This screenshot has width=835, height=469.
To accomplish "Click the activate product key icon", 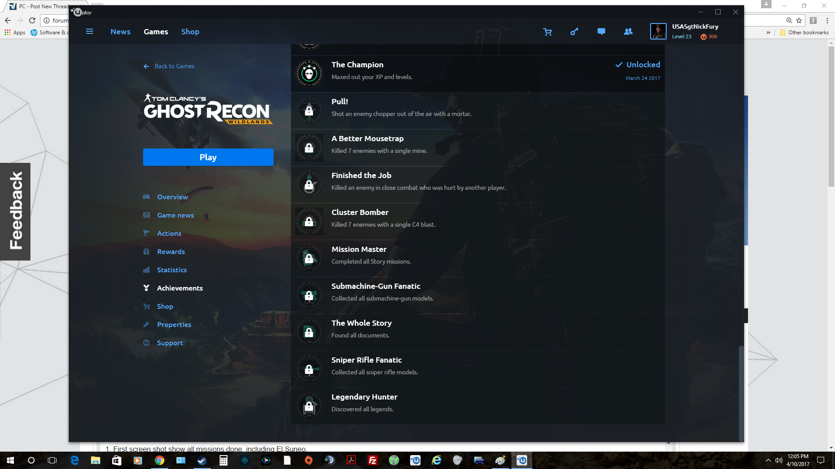I will [x=574, y=32].
